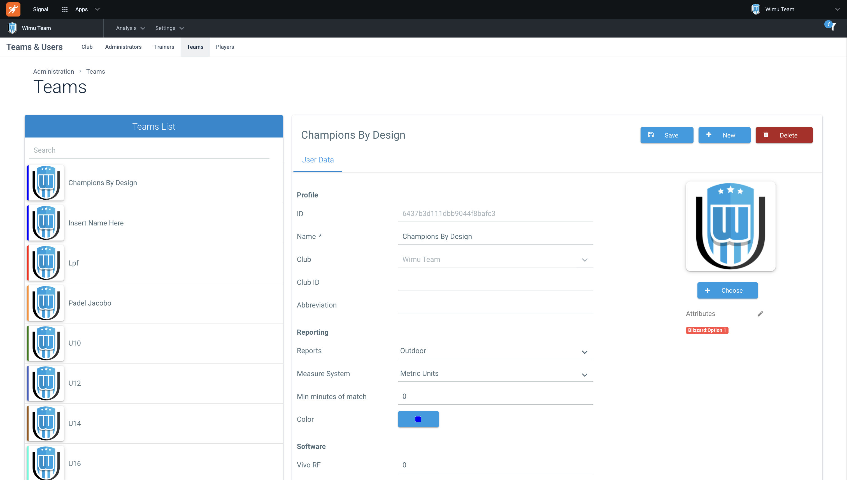Select the U12 team crest

[x=46, y=383]
